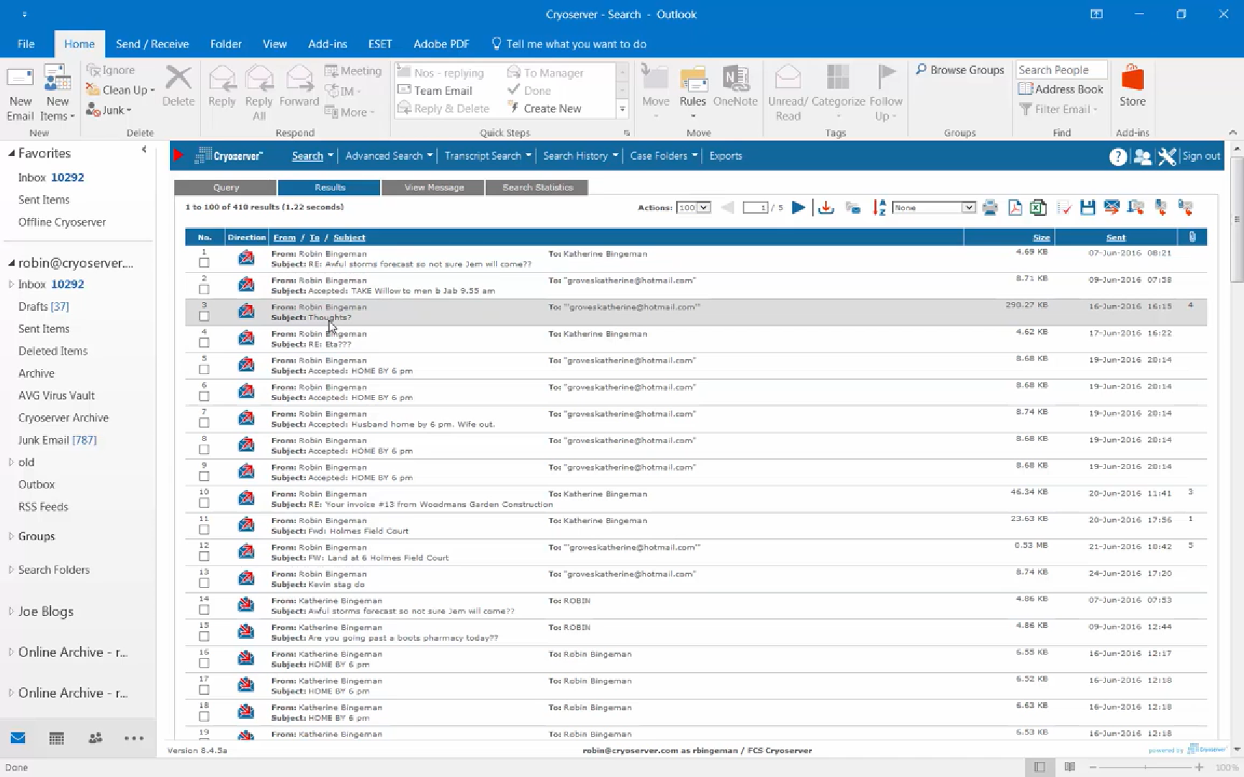Viewport: 1244px width, 777px height.
Task: Click the Browse Groups button
Action: (x=960, y=70)
